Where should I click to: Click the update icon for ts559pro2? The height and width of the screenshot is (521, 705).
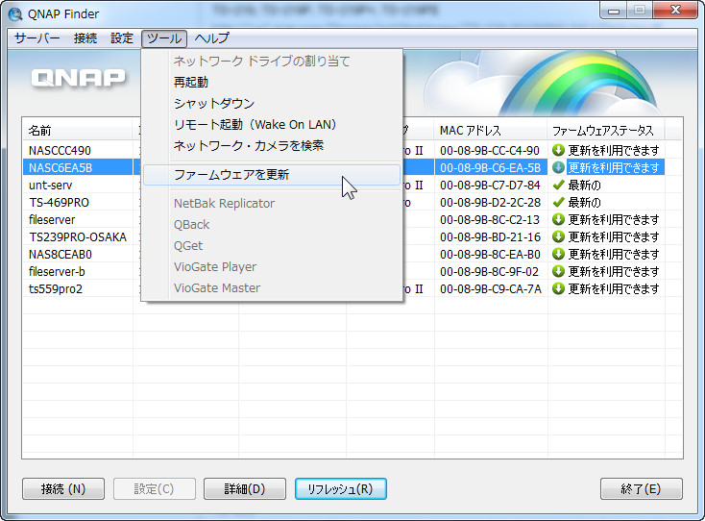(558, 288)
